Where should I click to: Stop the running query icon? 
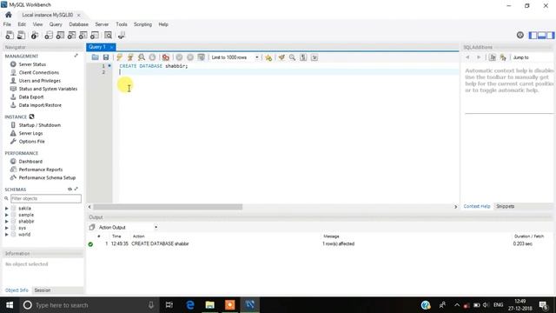coord(152,57)
